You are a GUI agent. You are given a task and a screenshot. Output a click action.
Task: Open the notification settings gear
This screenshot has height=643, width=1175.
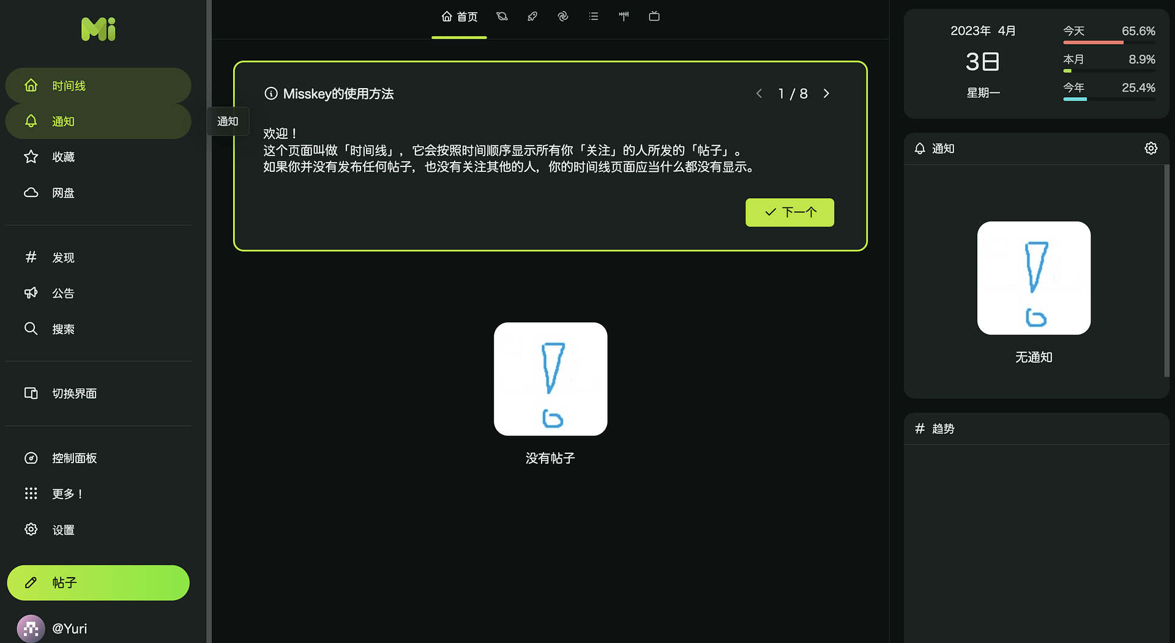coord(1150,148)
